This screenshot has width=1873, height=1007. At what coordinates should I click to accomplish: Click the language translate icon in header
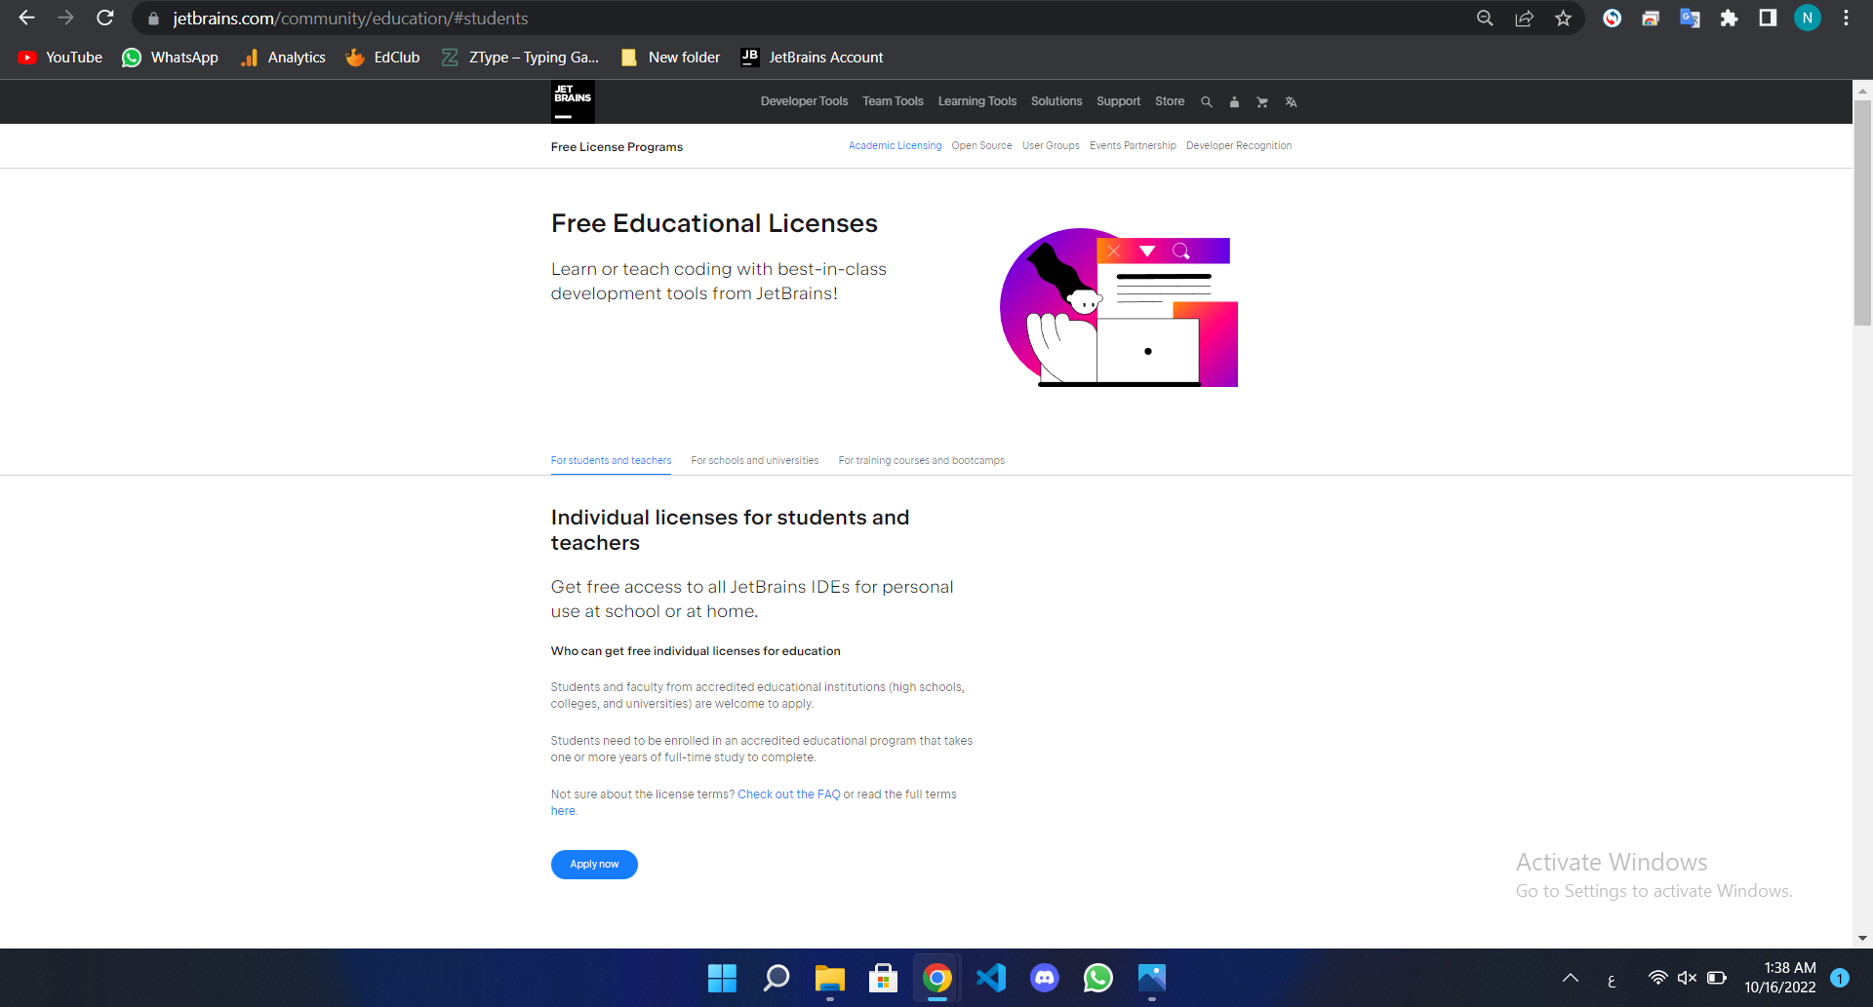[1291, 102]
